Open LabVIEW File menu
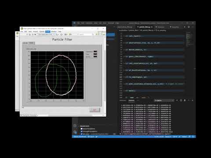 [22, 32]
